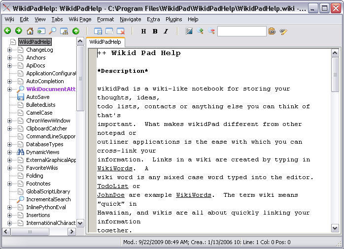This screenshot has height=249, width=344.
Task: Click tree panel scroll down arrow
Action: click(80, 223)
